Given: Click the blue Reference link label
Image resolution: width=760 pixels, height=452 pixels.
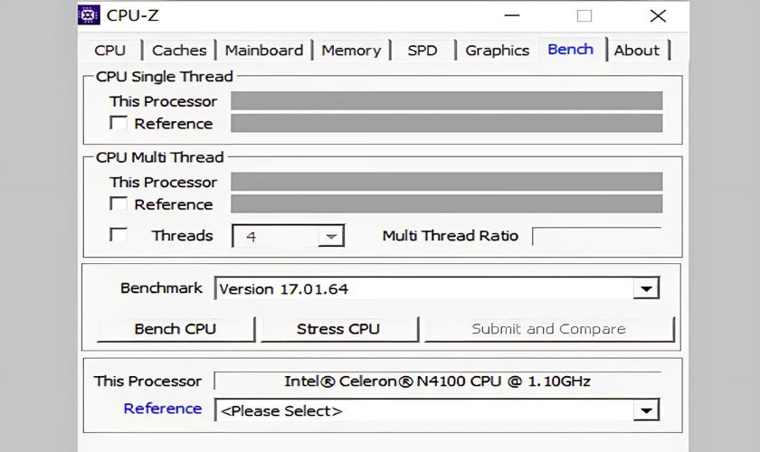Looking at the screenshot, I should tap(162, 409).
